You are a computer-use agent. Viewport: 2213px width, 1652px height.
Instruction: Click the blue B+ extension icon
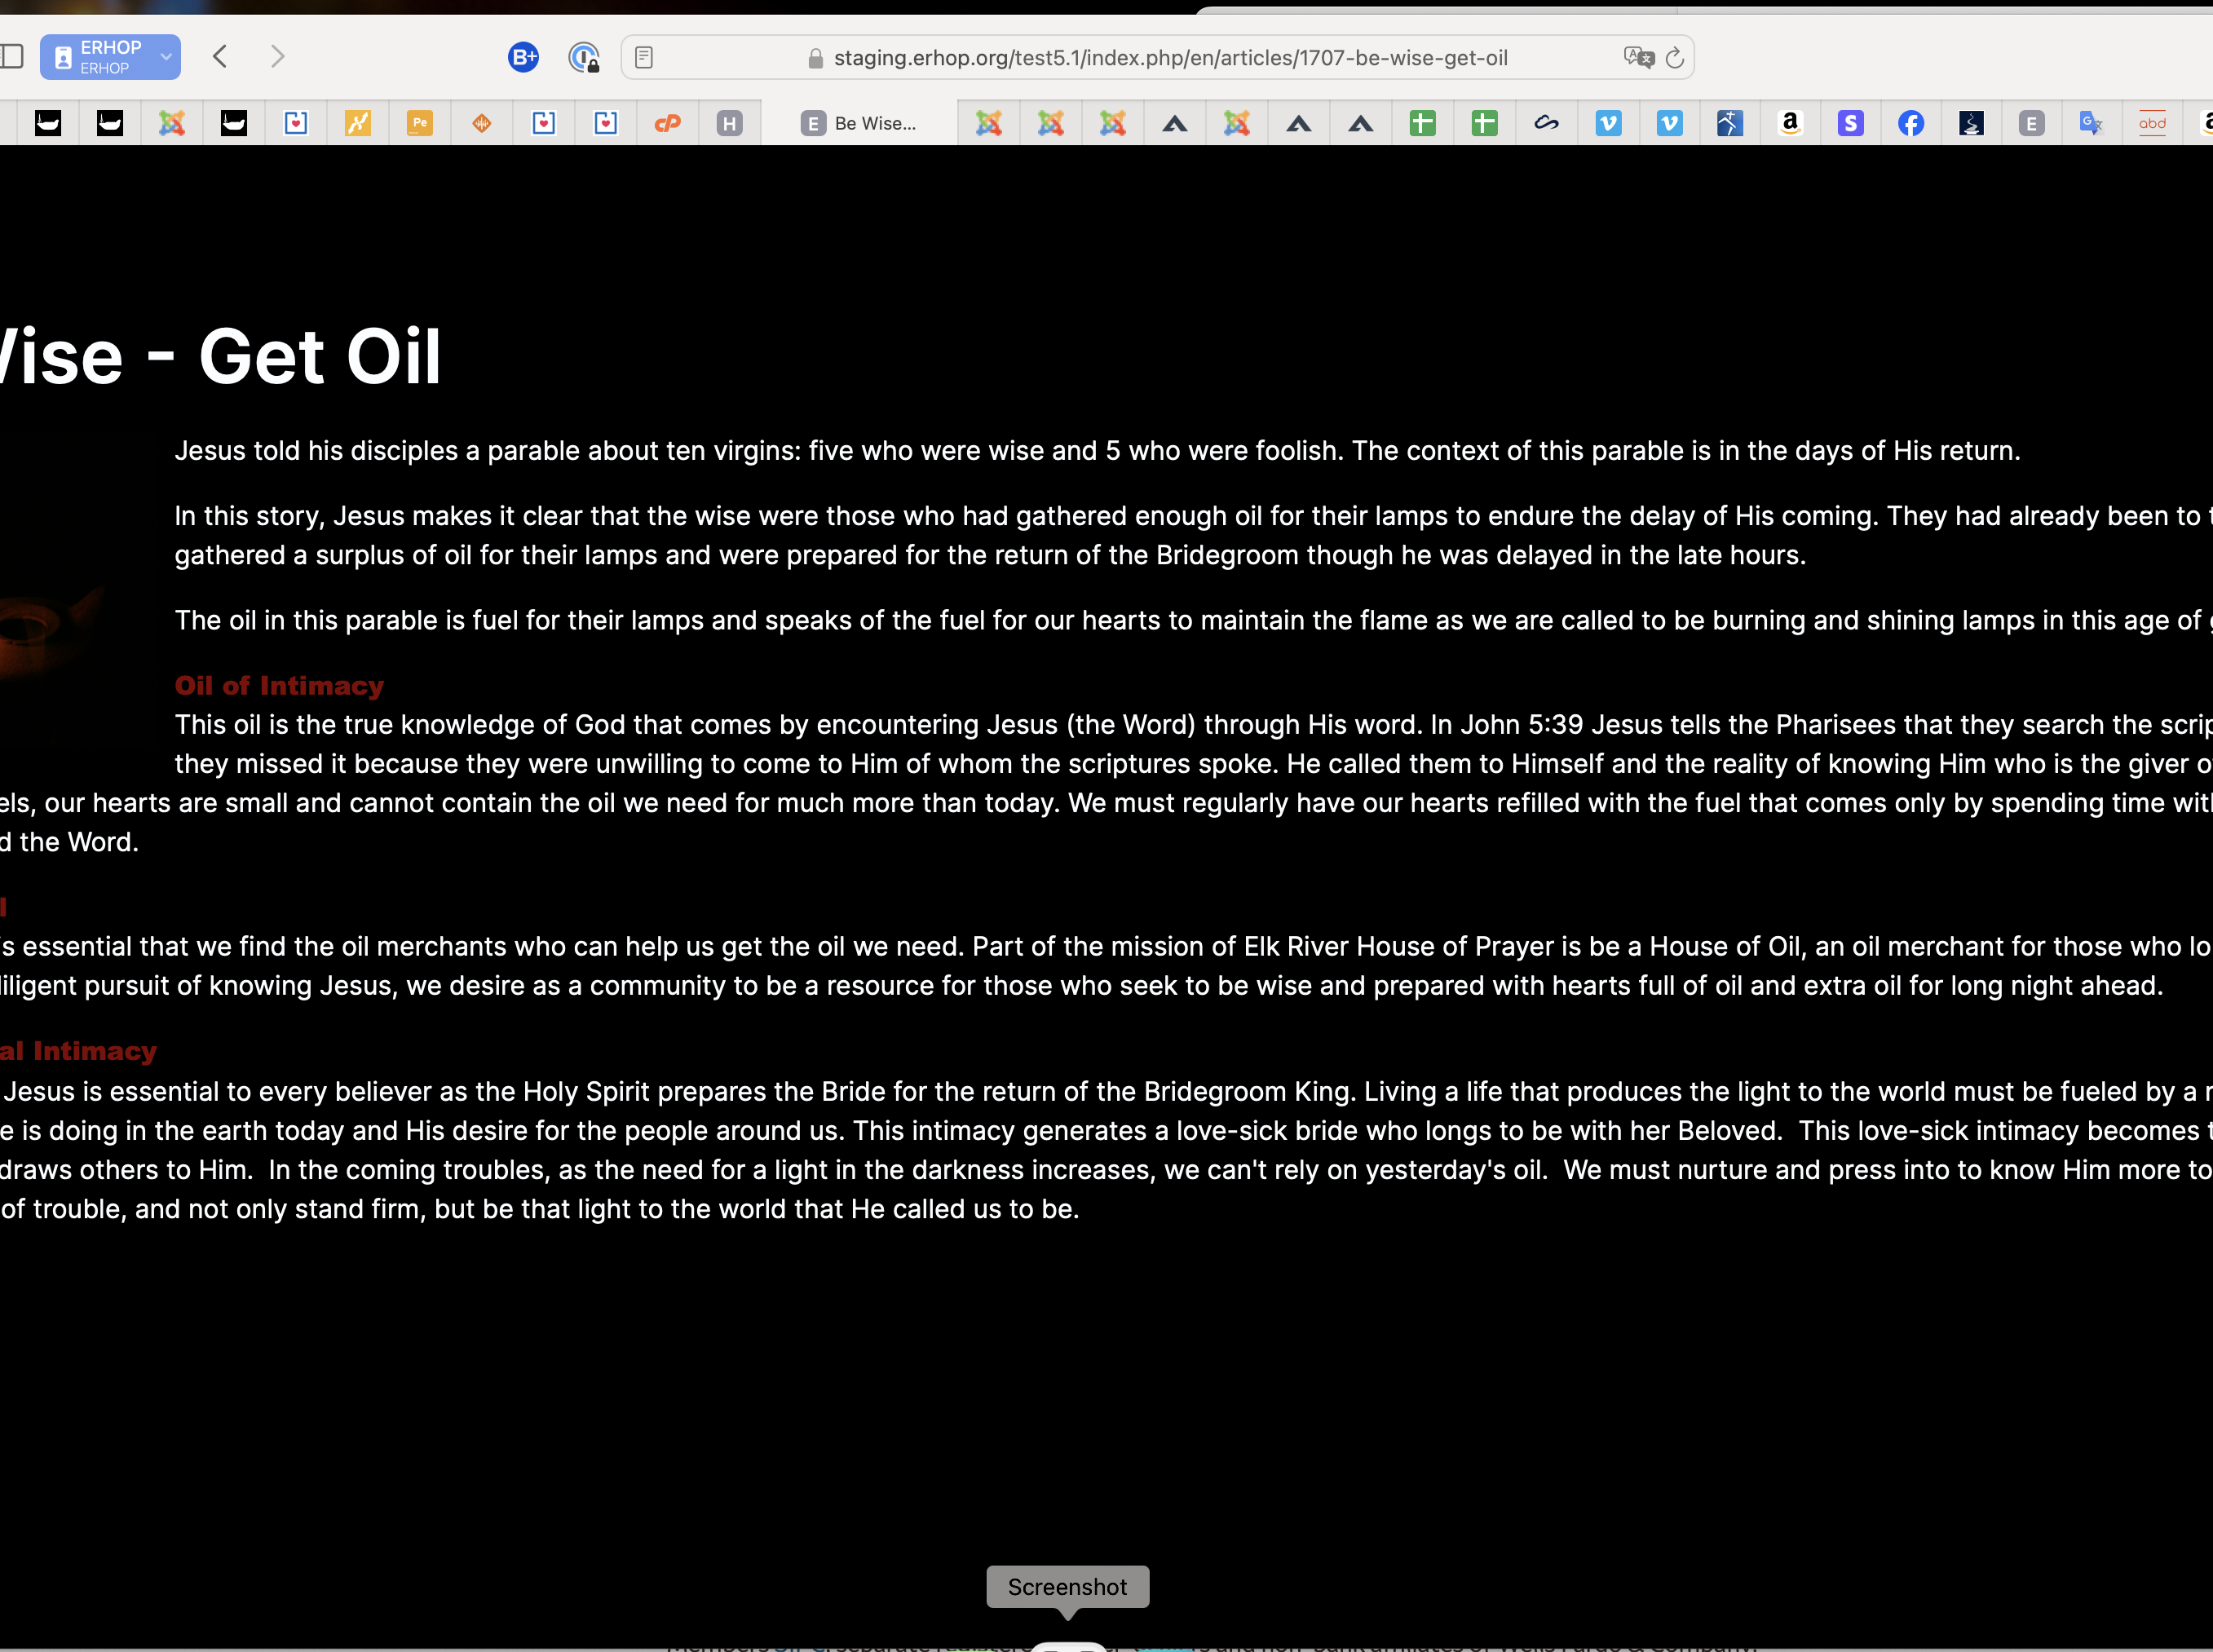(x=523, y=57)
